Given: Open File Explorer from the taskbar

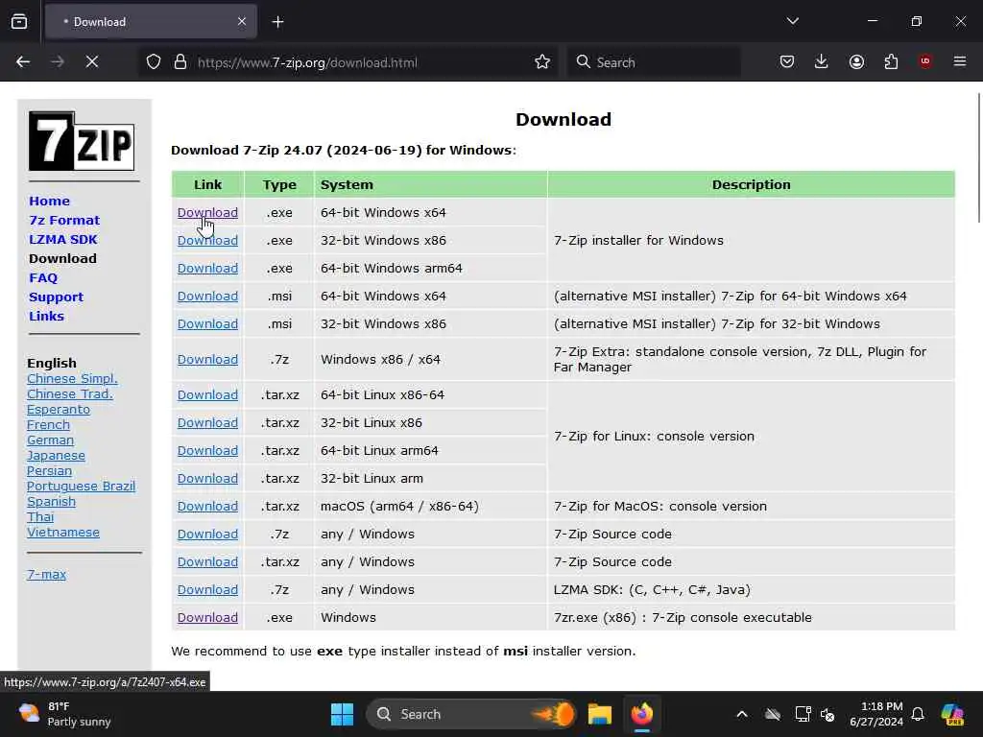Looking at the screenshot, I should click(599, 714).
